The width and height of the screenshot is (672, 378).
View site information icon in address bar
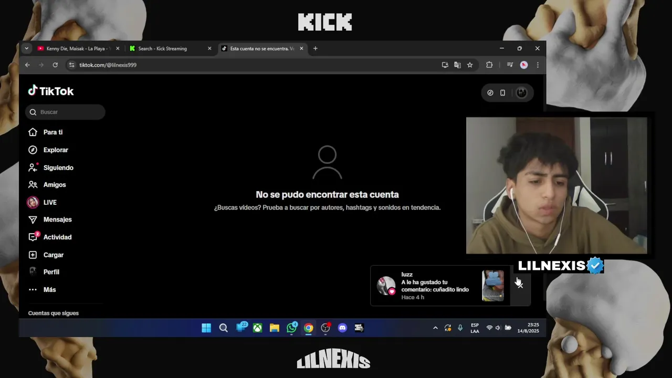(71, 65)
